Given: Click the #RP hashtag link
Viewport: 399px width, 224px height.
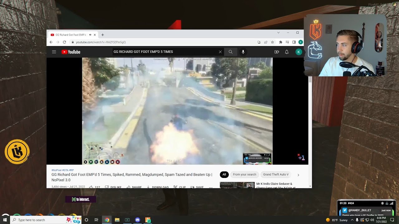Looking at the screenshot, I should coord(71,170).
